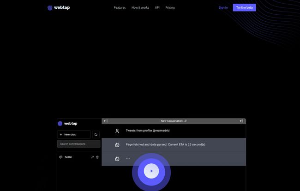The width and height of the screenshot is (300, 191).
Task: Collapse the left sidebar arrow icon
Action: 106,121
